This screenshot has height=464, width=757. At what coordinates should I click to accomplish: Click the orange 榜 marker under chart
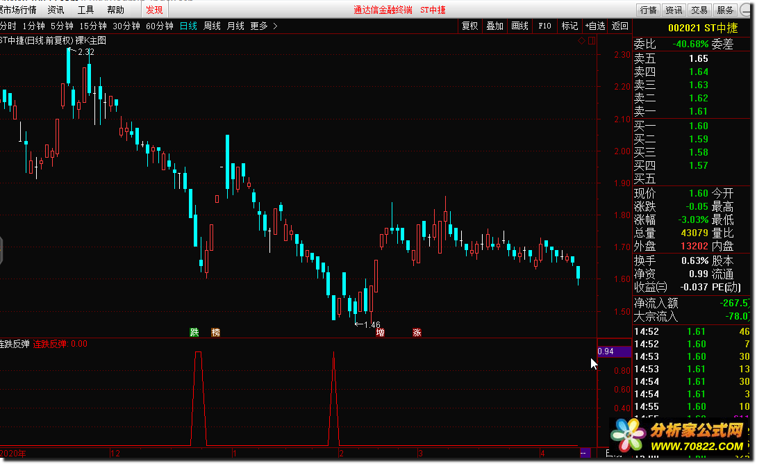(215, 332)
